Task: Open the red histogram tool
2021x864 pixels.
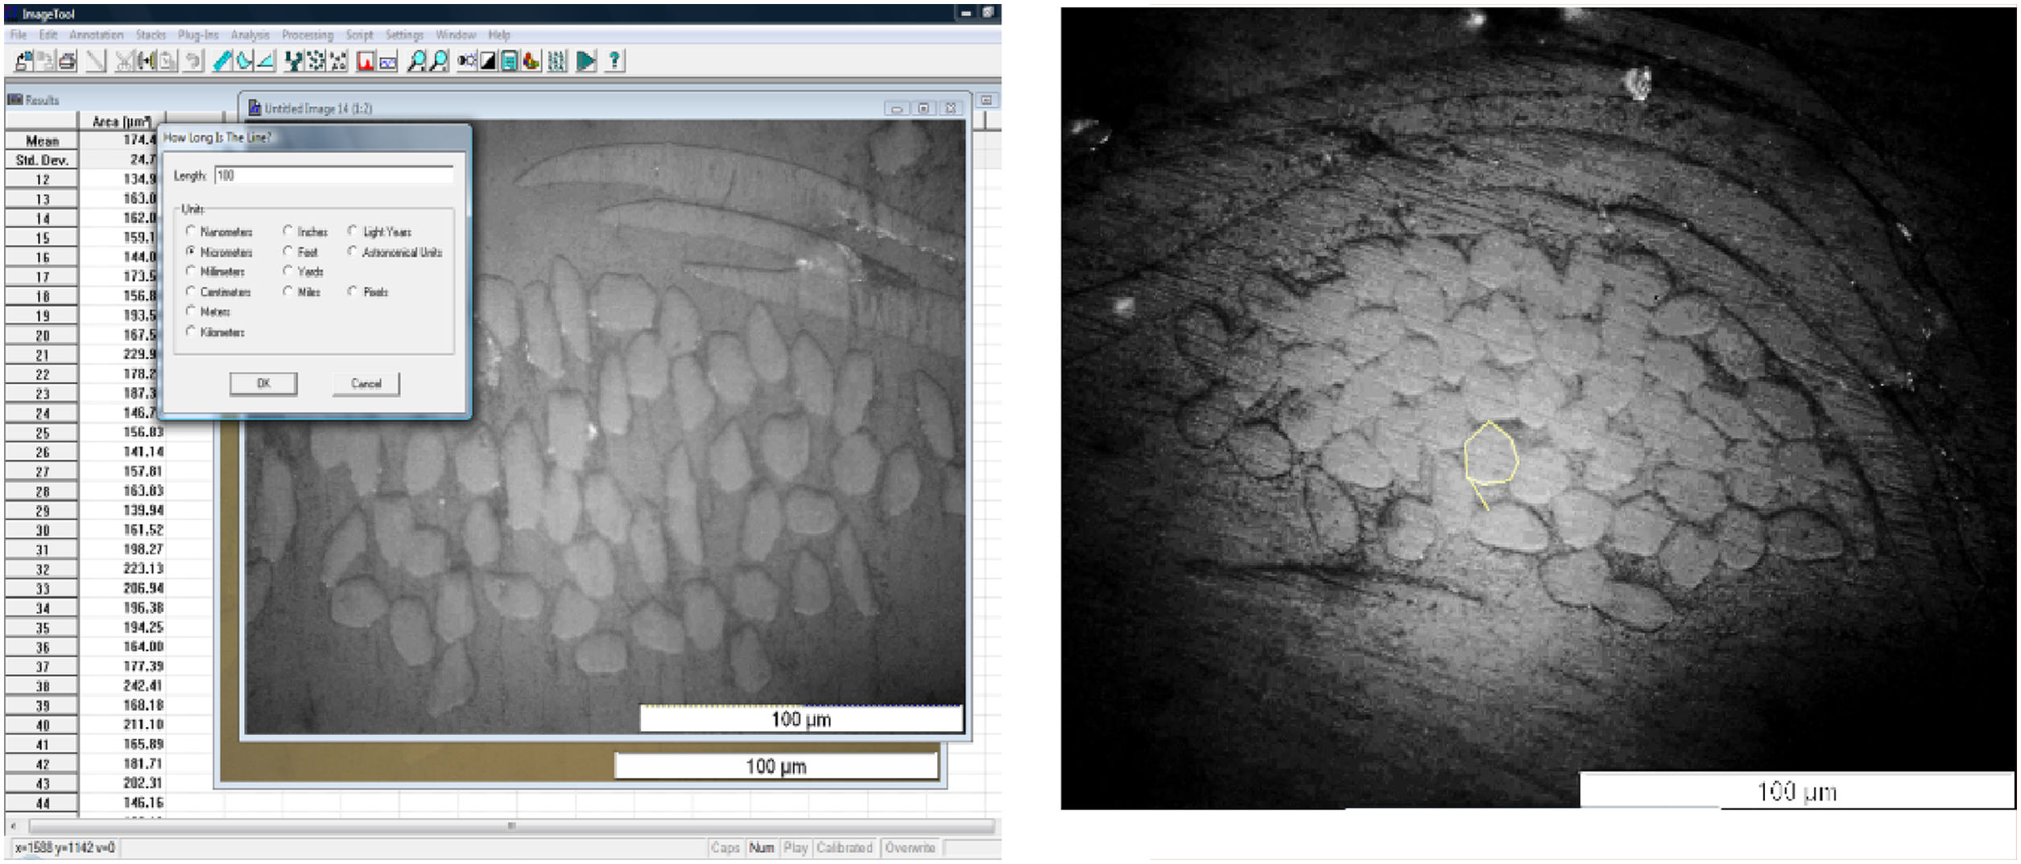Action: [x=366, y=61]
